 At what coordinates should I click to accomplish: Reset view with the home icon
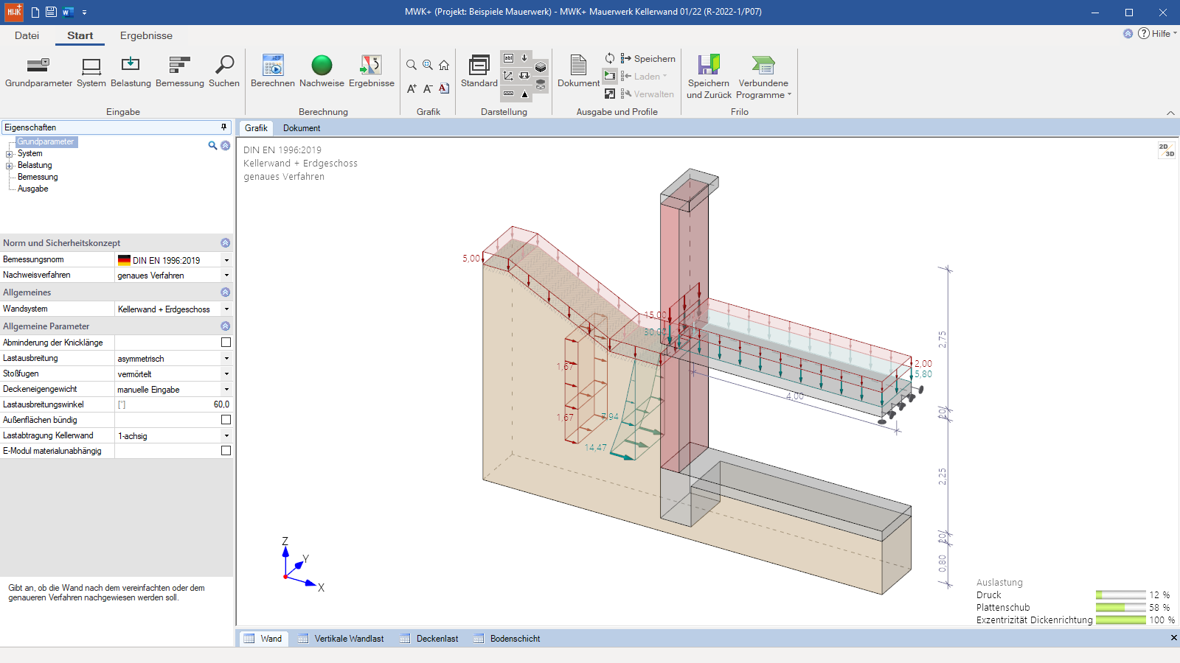pyautogui.click(x=444, y=65)
